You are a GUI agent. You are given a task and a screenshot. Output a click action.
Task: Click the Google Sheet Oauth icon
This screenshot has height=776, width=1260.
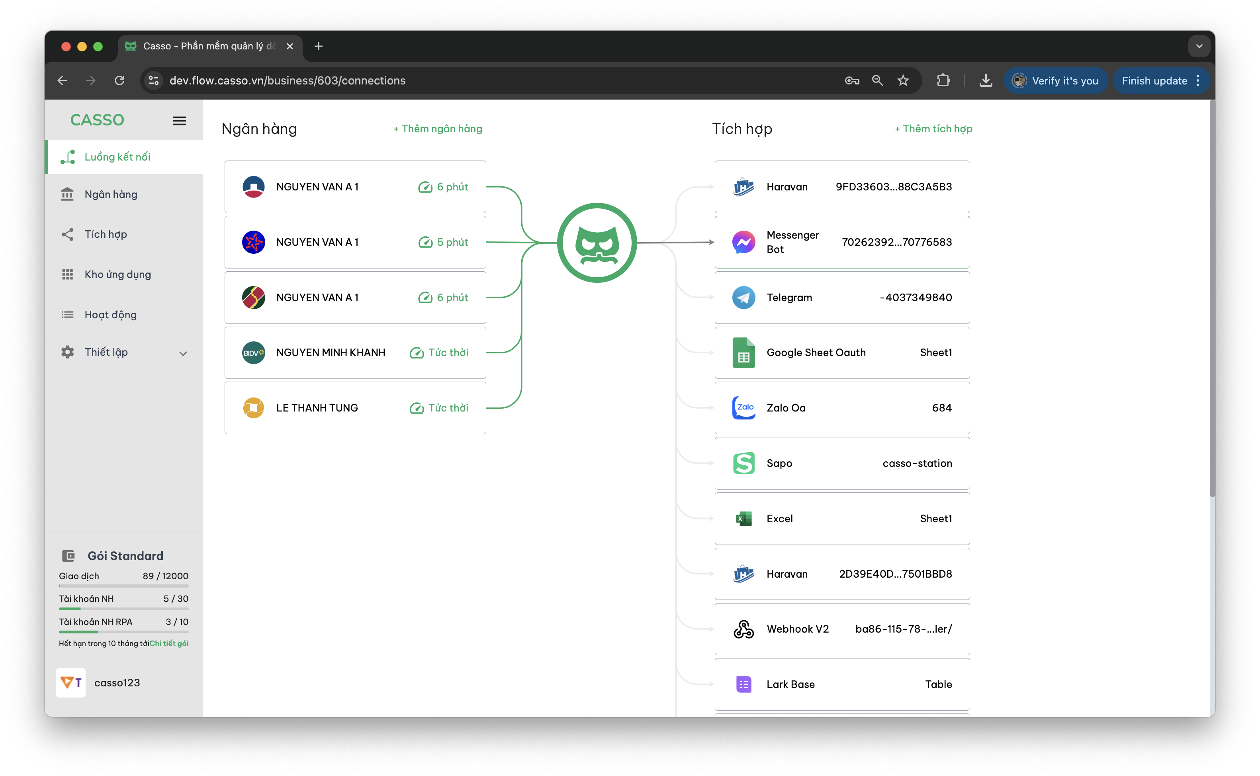pos(743,353)
